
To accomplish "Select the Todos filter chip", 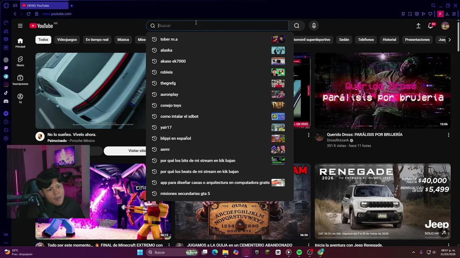I will coord(43,40).
